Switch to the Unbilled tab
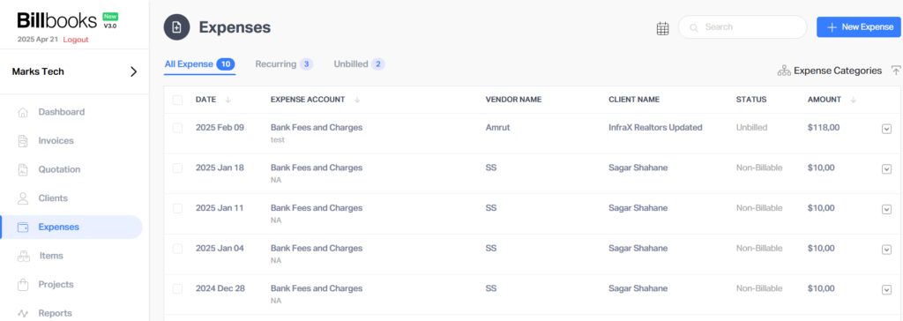This screenshot has width=903, height=321. coord(359,64)
